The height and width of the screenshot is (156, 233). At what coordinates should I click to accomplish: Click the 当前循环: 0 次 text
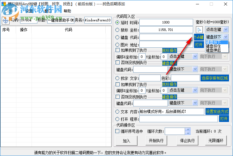[208, 131]
